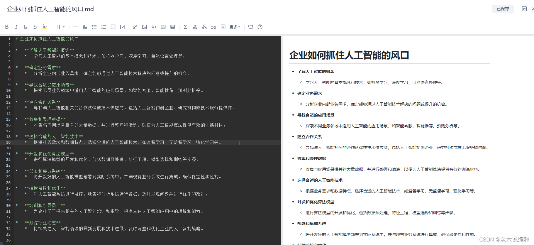This screenshot has height=245, width=534.
Task: Toggle bold formatting in the toolbar
Action: point(7,27)
